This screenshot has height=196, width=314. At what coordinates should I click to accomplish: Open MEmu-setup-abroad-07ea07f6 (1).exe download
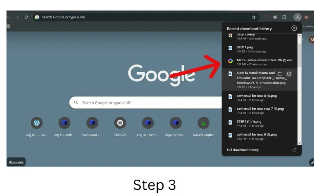coord(260,62)
